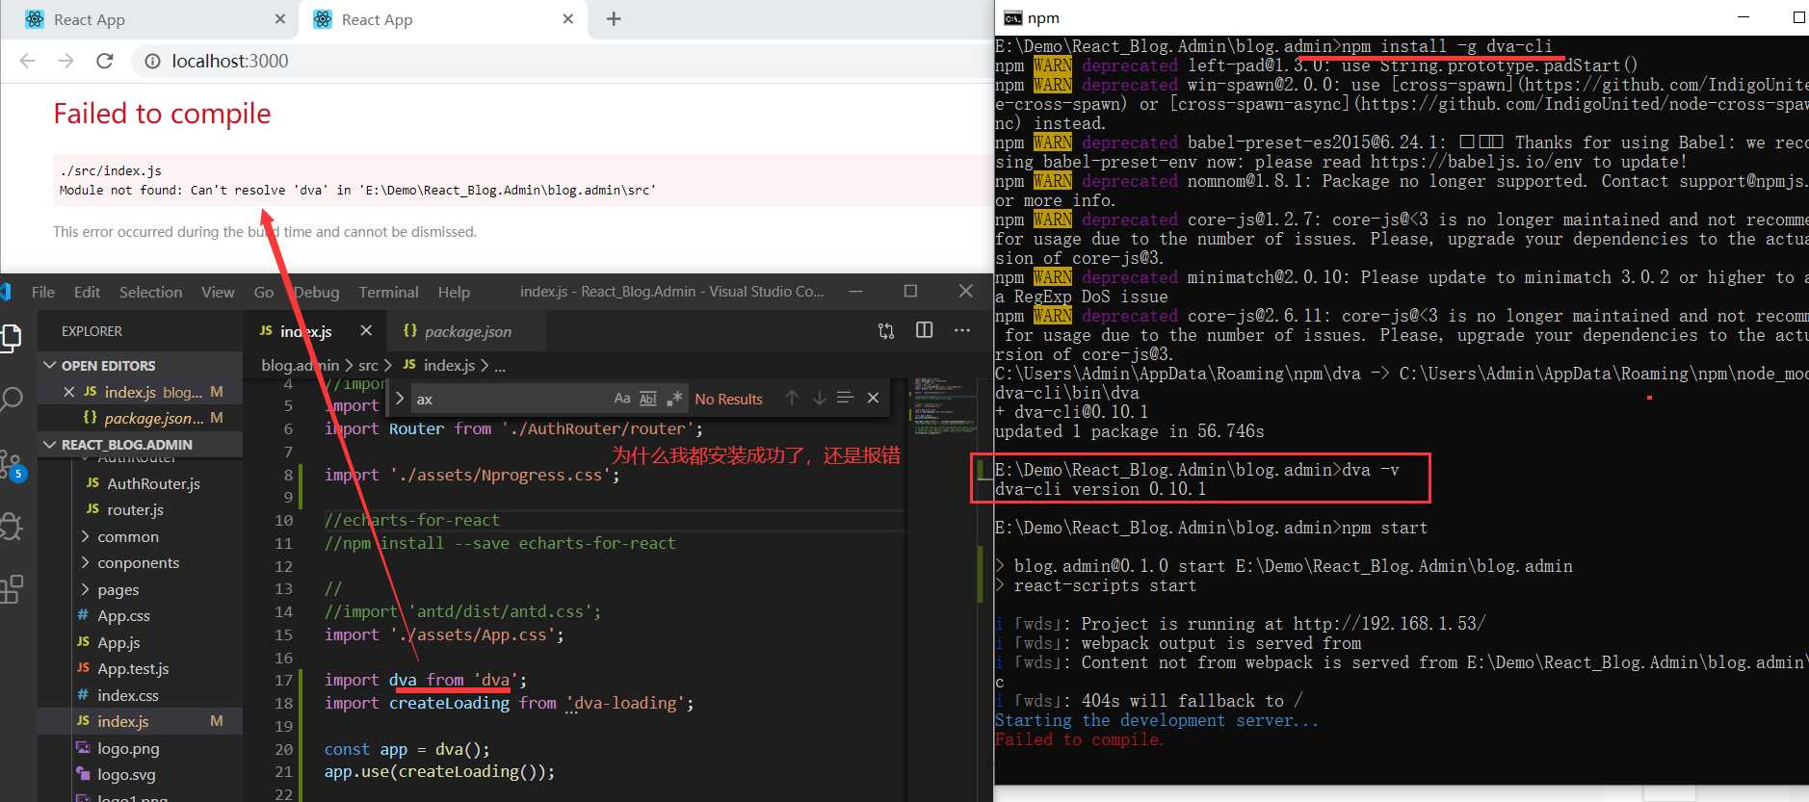Close the find widget
The height and width of the screenshot is (802, 1809).
(873, 398)
